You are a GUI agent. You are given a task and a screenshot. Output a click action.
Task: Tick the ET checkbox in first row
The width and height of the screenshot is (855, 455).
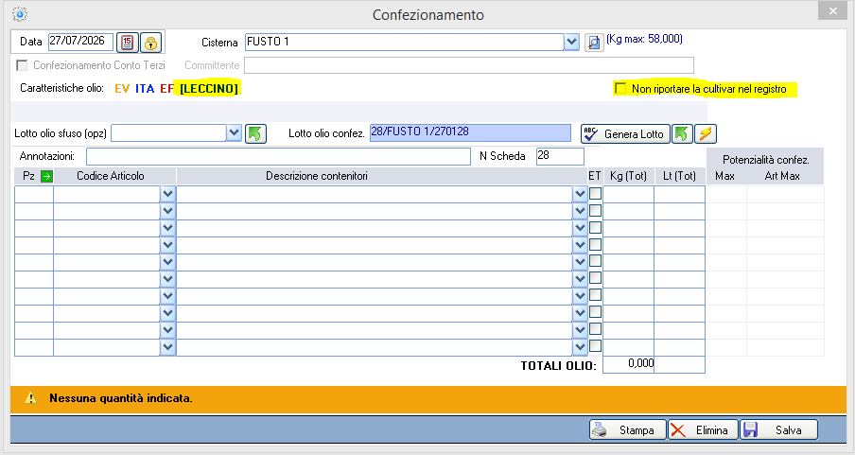pyautogui.click(x=596, y=194)
